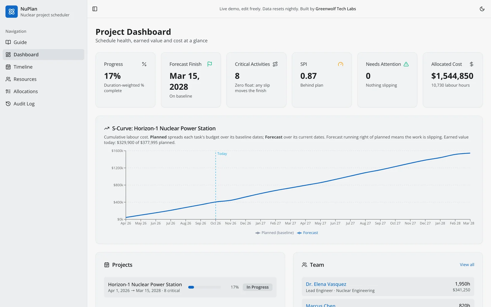Open the Horizon-1 Nuclear Power Station project

145,285
